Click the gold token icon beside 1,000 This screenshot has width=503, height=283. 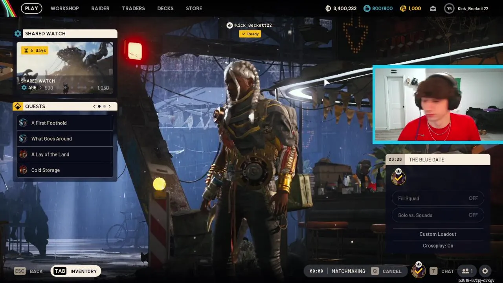[403, 8]
